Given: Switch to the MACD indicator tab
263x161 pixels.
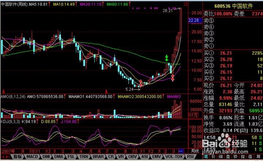Looking at the screenshot, I should [32, 157].
